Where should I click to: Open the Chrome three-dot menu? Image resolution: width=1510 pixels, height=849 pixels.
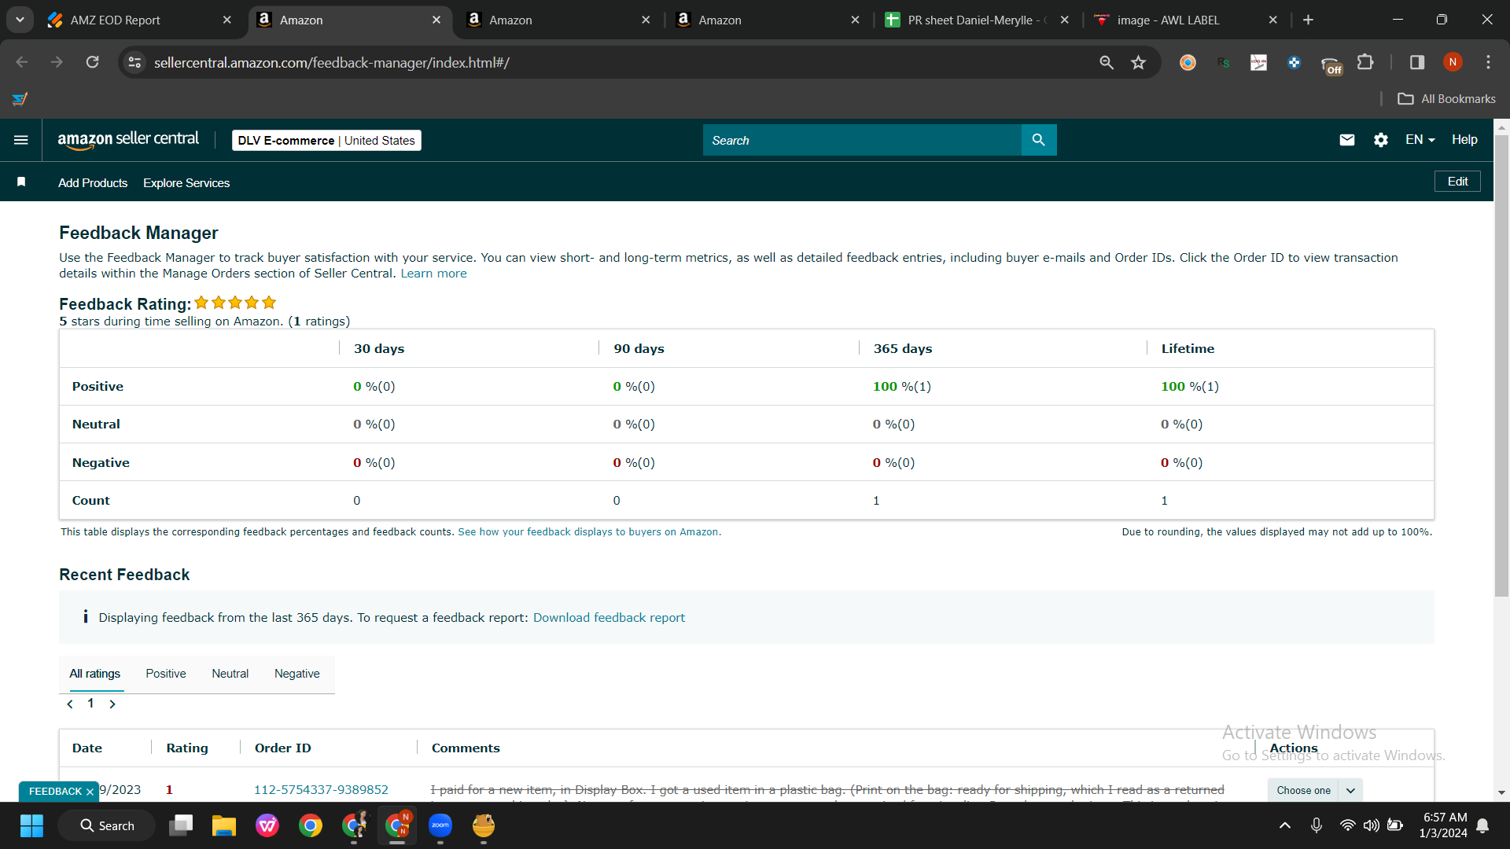[x=1488, y=62]
